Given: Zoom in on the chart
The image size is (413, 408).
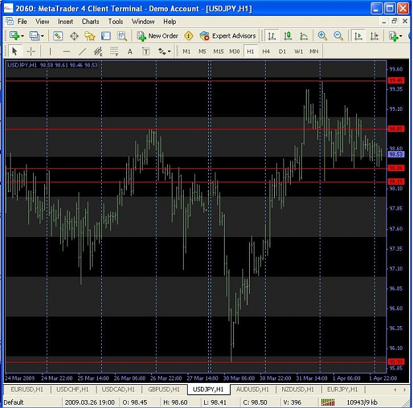Looking at the screenshot, I should (x=322, y=36).
